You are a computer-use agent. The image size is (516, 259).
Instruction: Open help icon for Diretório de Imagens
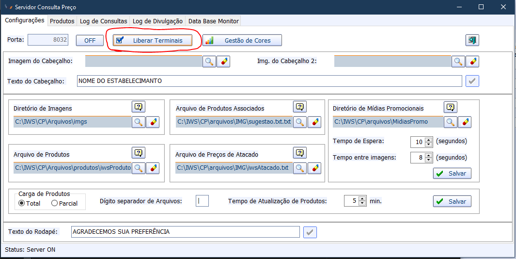(x=139, y=107)
